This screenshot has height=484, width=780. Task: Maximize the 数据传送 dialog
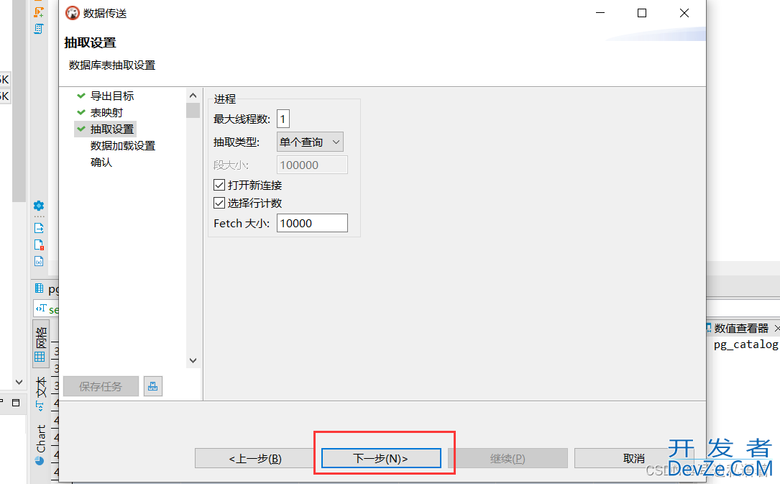[x=642, y=13]
